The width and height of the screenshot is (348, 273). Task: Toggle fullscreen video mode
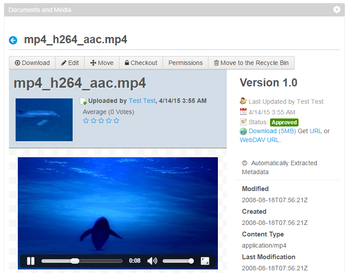(x=205, y=261)
